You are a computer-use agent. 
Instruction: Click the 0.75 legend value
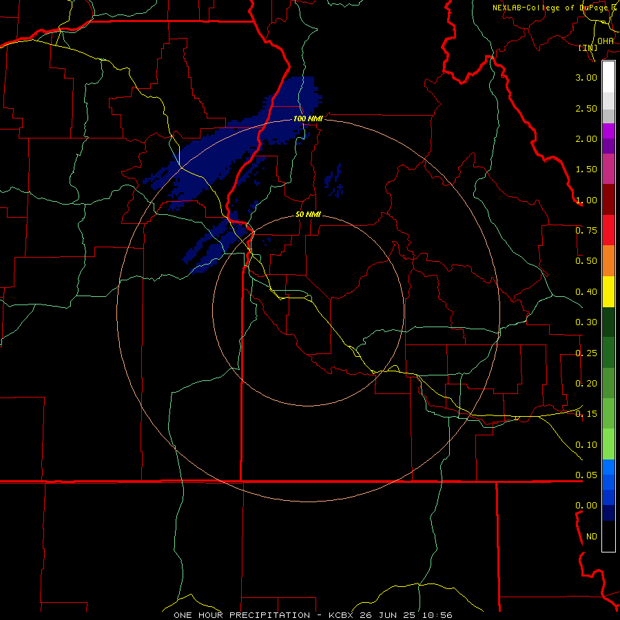click(586, 231)
